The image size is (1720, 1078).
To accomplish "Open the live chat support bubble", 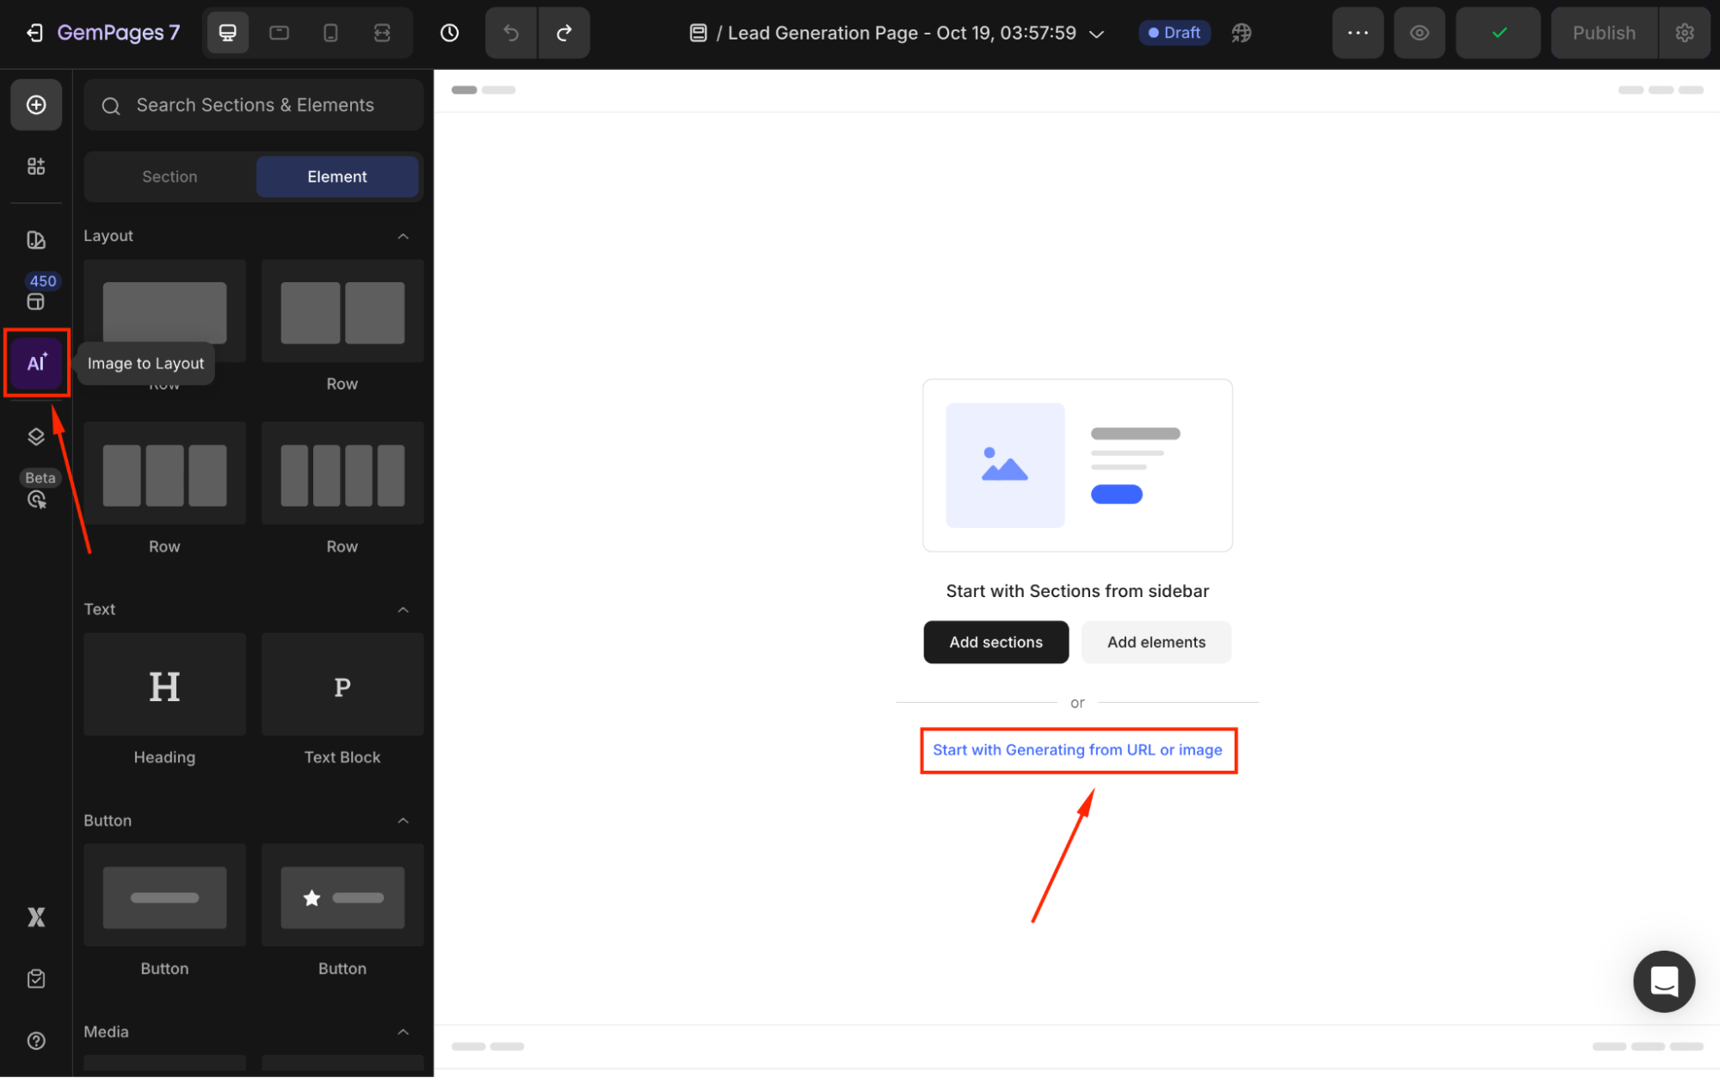I will pos(1663,981).
